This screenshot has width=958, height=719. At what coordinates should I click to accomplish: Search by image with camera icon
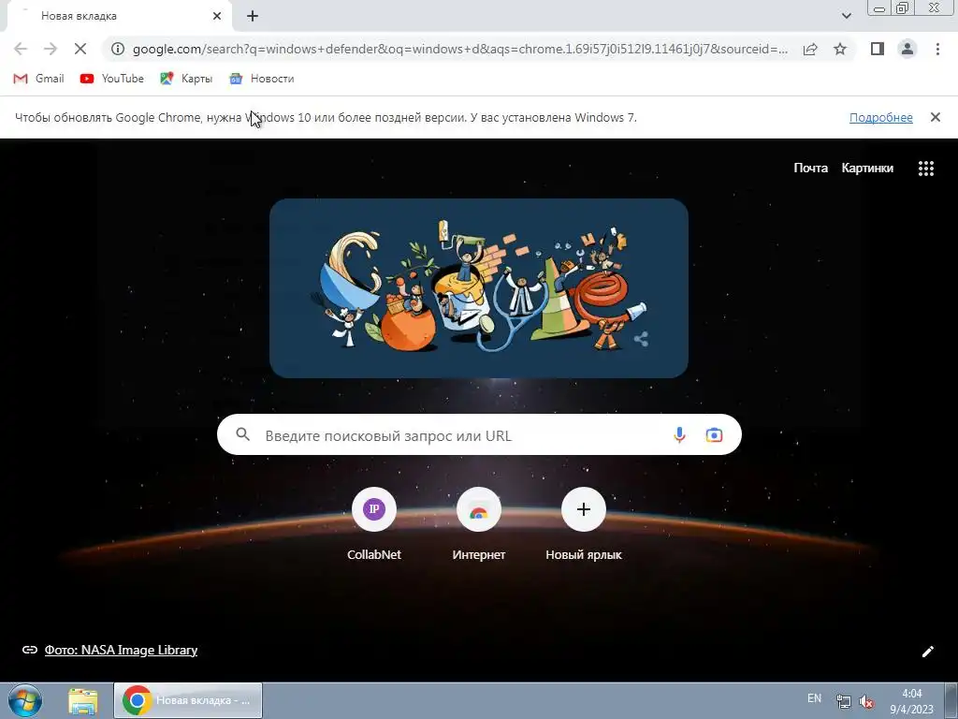[714, 434]
